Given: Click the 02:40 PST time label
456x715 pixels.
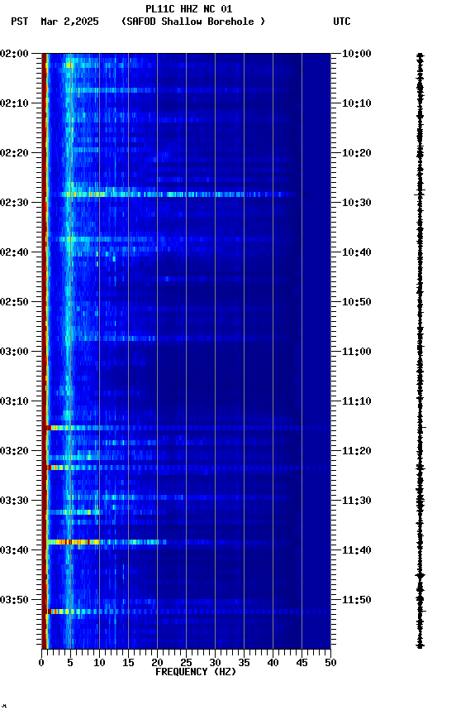Looking at the screenshot, I should (14, 252).
